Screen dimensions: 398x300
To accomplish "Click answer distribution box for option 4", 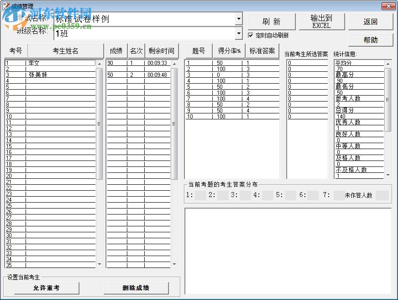I will tap(268, 195).
